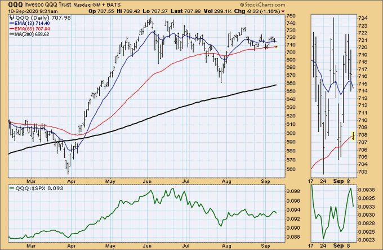The image size is (383, 250).
Task: Click the 0.0930 zoomed ratio axis label
Action: click(x=366, y=215)
